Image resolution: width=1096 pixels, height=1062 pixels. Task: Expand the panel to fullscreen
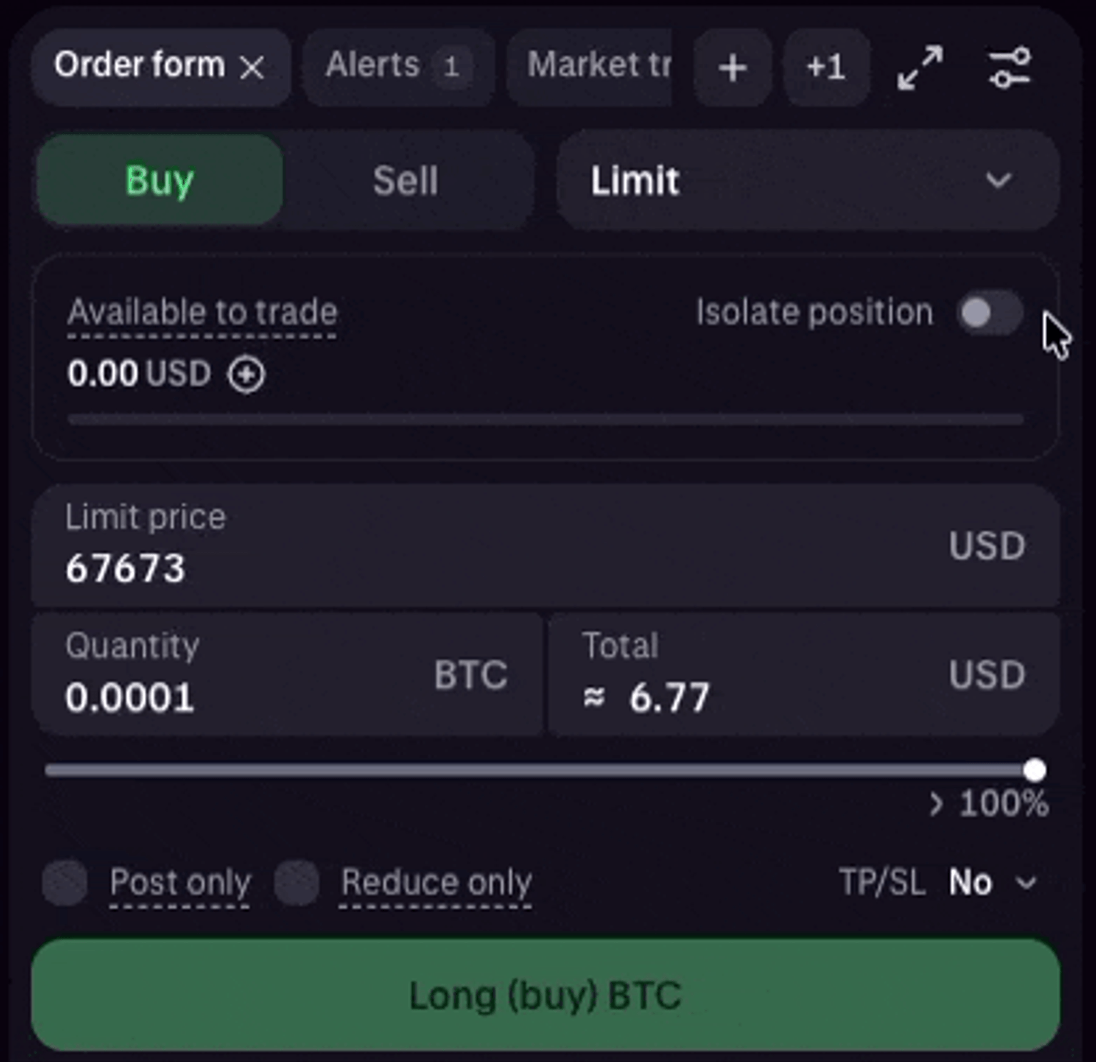[x=920, y=68]
